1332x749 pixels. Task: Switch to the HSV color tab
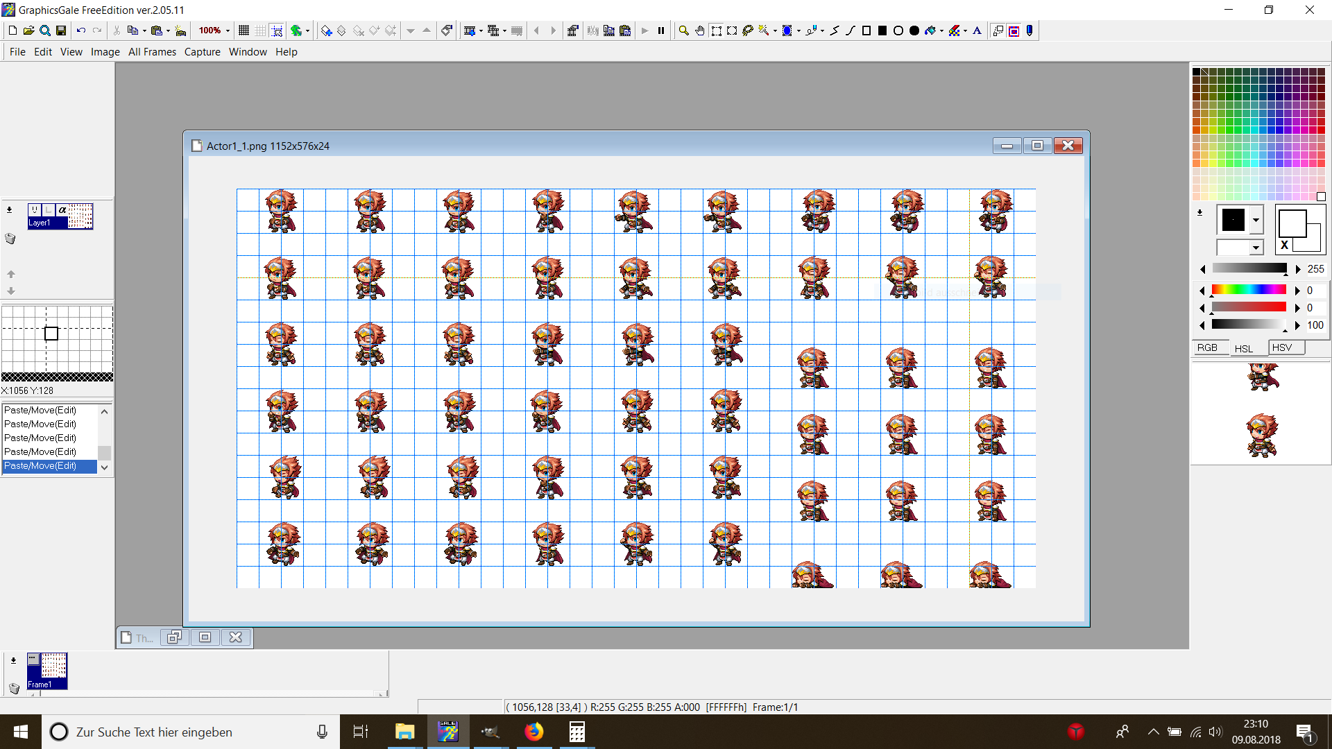pos(1282,347)
